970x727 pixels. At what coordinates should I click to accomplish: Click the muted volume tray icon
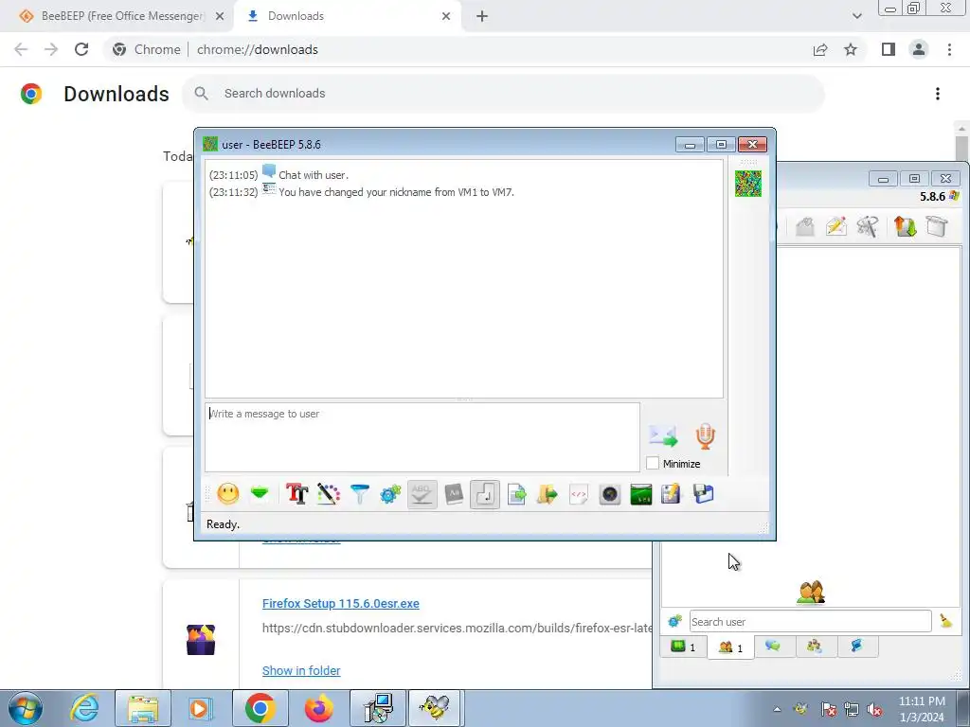tap(874, 709)
